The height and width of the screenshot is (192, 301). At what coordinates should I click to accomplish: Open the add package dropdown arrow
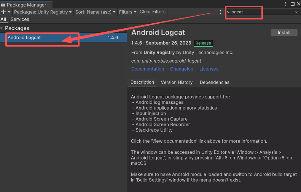click(x=9, y=12)
